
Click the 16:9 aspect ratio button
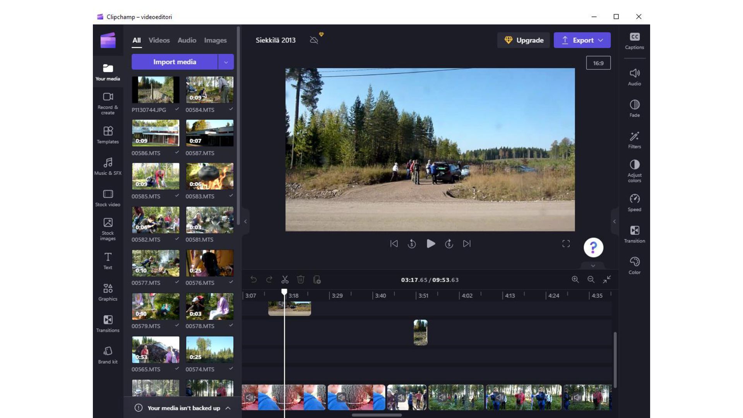(x=598, y=63)
